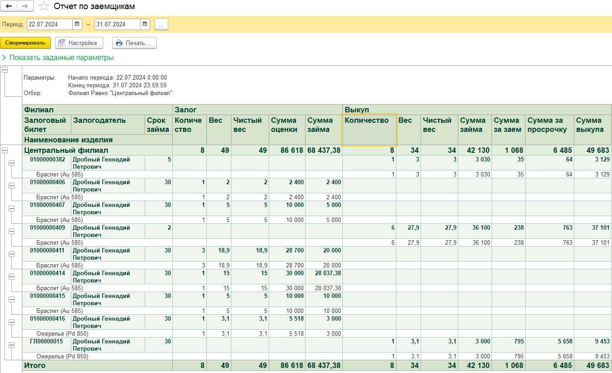Screen dimensions: 612x373
Task: Select loan sum cell 28 037,38 in bold row
Action: (x=324, y=277)
